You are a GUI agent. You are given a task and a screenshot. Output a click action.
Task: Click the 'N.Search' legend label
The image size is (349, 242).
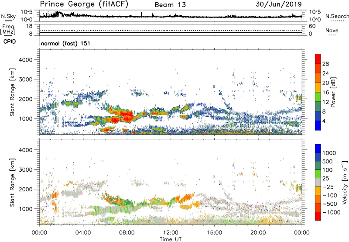click(x=337, y=16)
